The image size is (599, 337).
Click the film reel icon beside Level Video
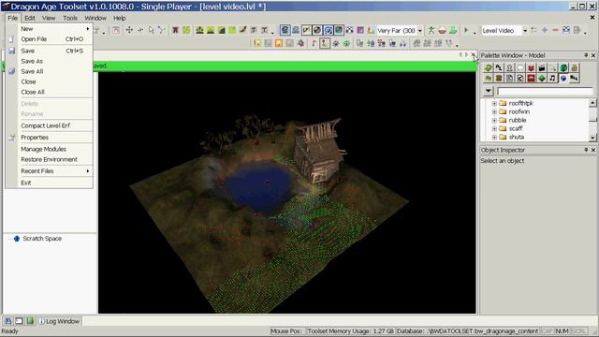point(566,30)
